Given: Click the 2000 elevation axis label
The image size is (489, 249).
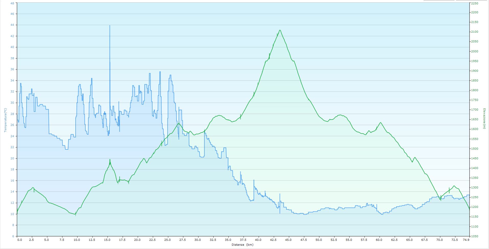Looking at the screenshot, I should tap(475, 52).
